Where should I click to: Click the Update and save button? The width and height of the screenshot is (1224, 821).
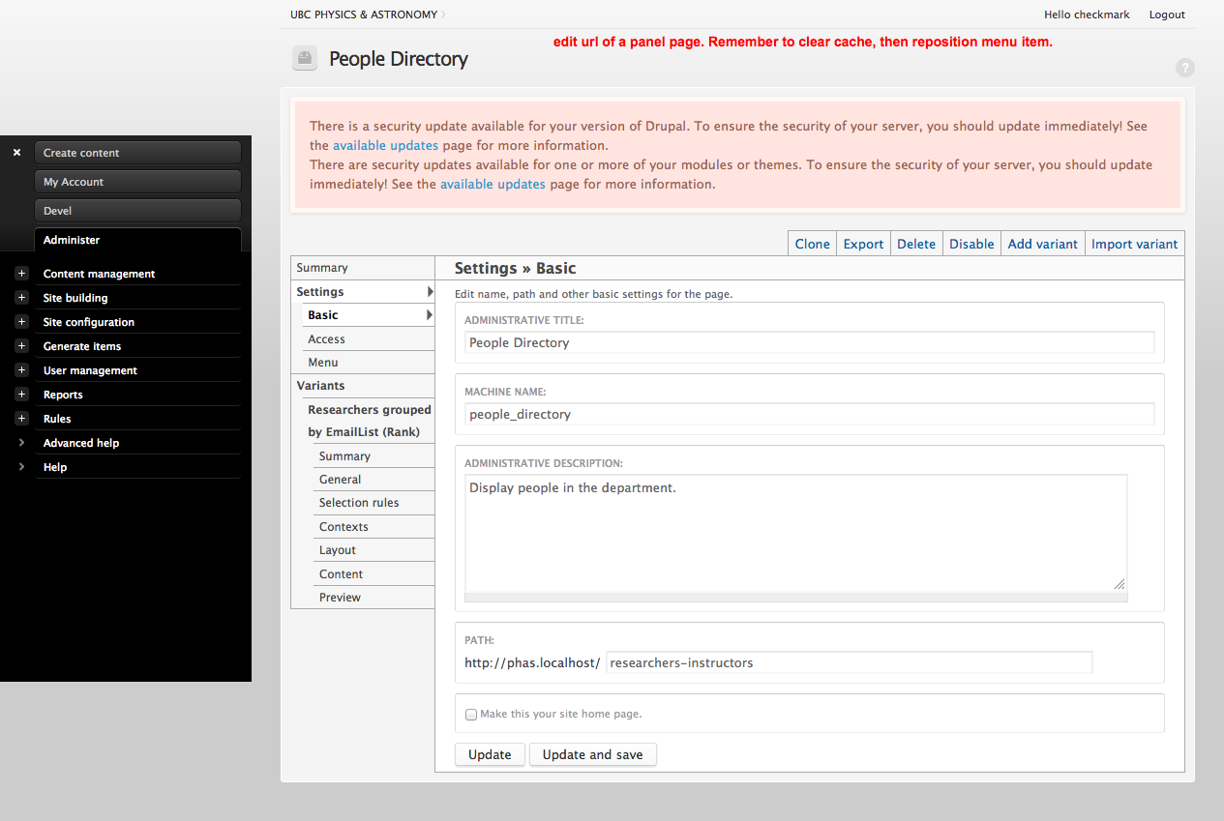click(592, 754)
